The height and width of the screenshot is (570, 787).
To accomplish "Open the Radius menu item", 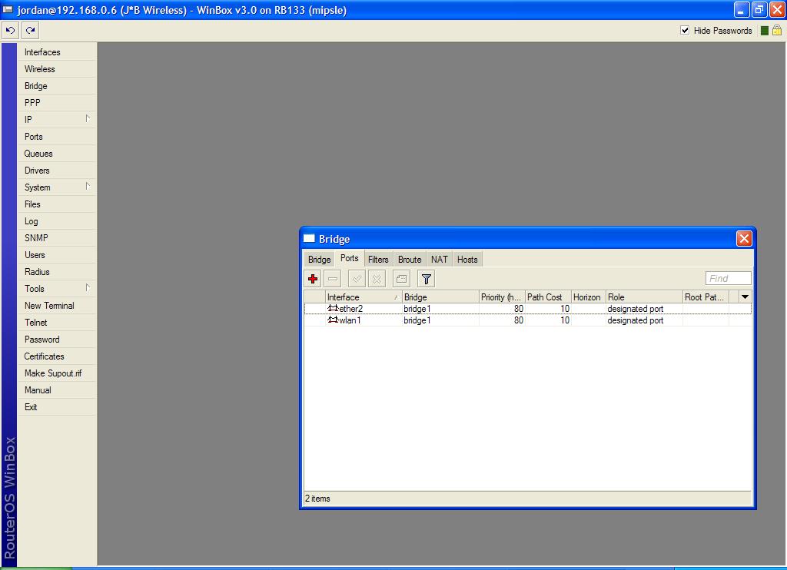I will (56, 272).
